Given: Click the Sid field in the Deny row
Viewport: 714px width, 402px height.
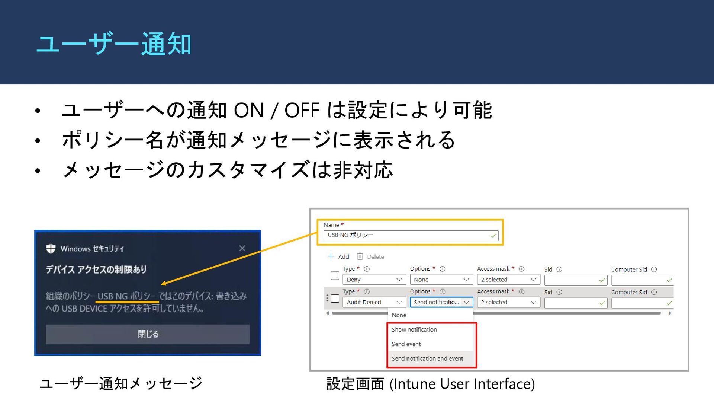Looking at the screenshot, I should click(576, 280).
